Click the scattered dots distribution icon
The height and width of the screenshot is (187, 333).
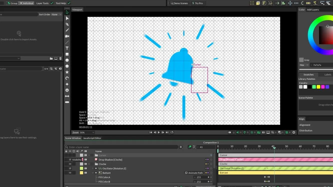click(x=270, y=3)
